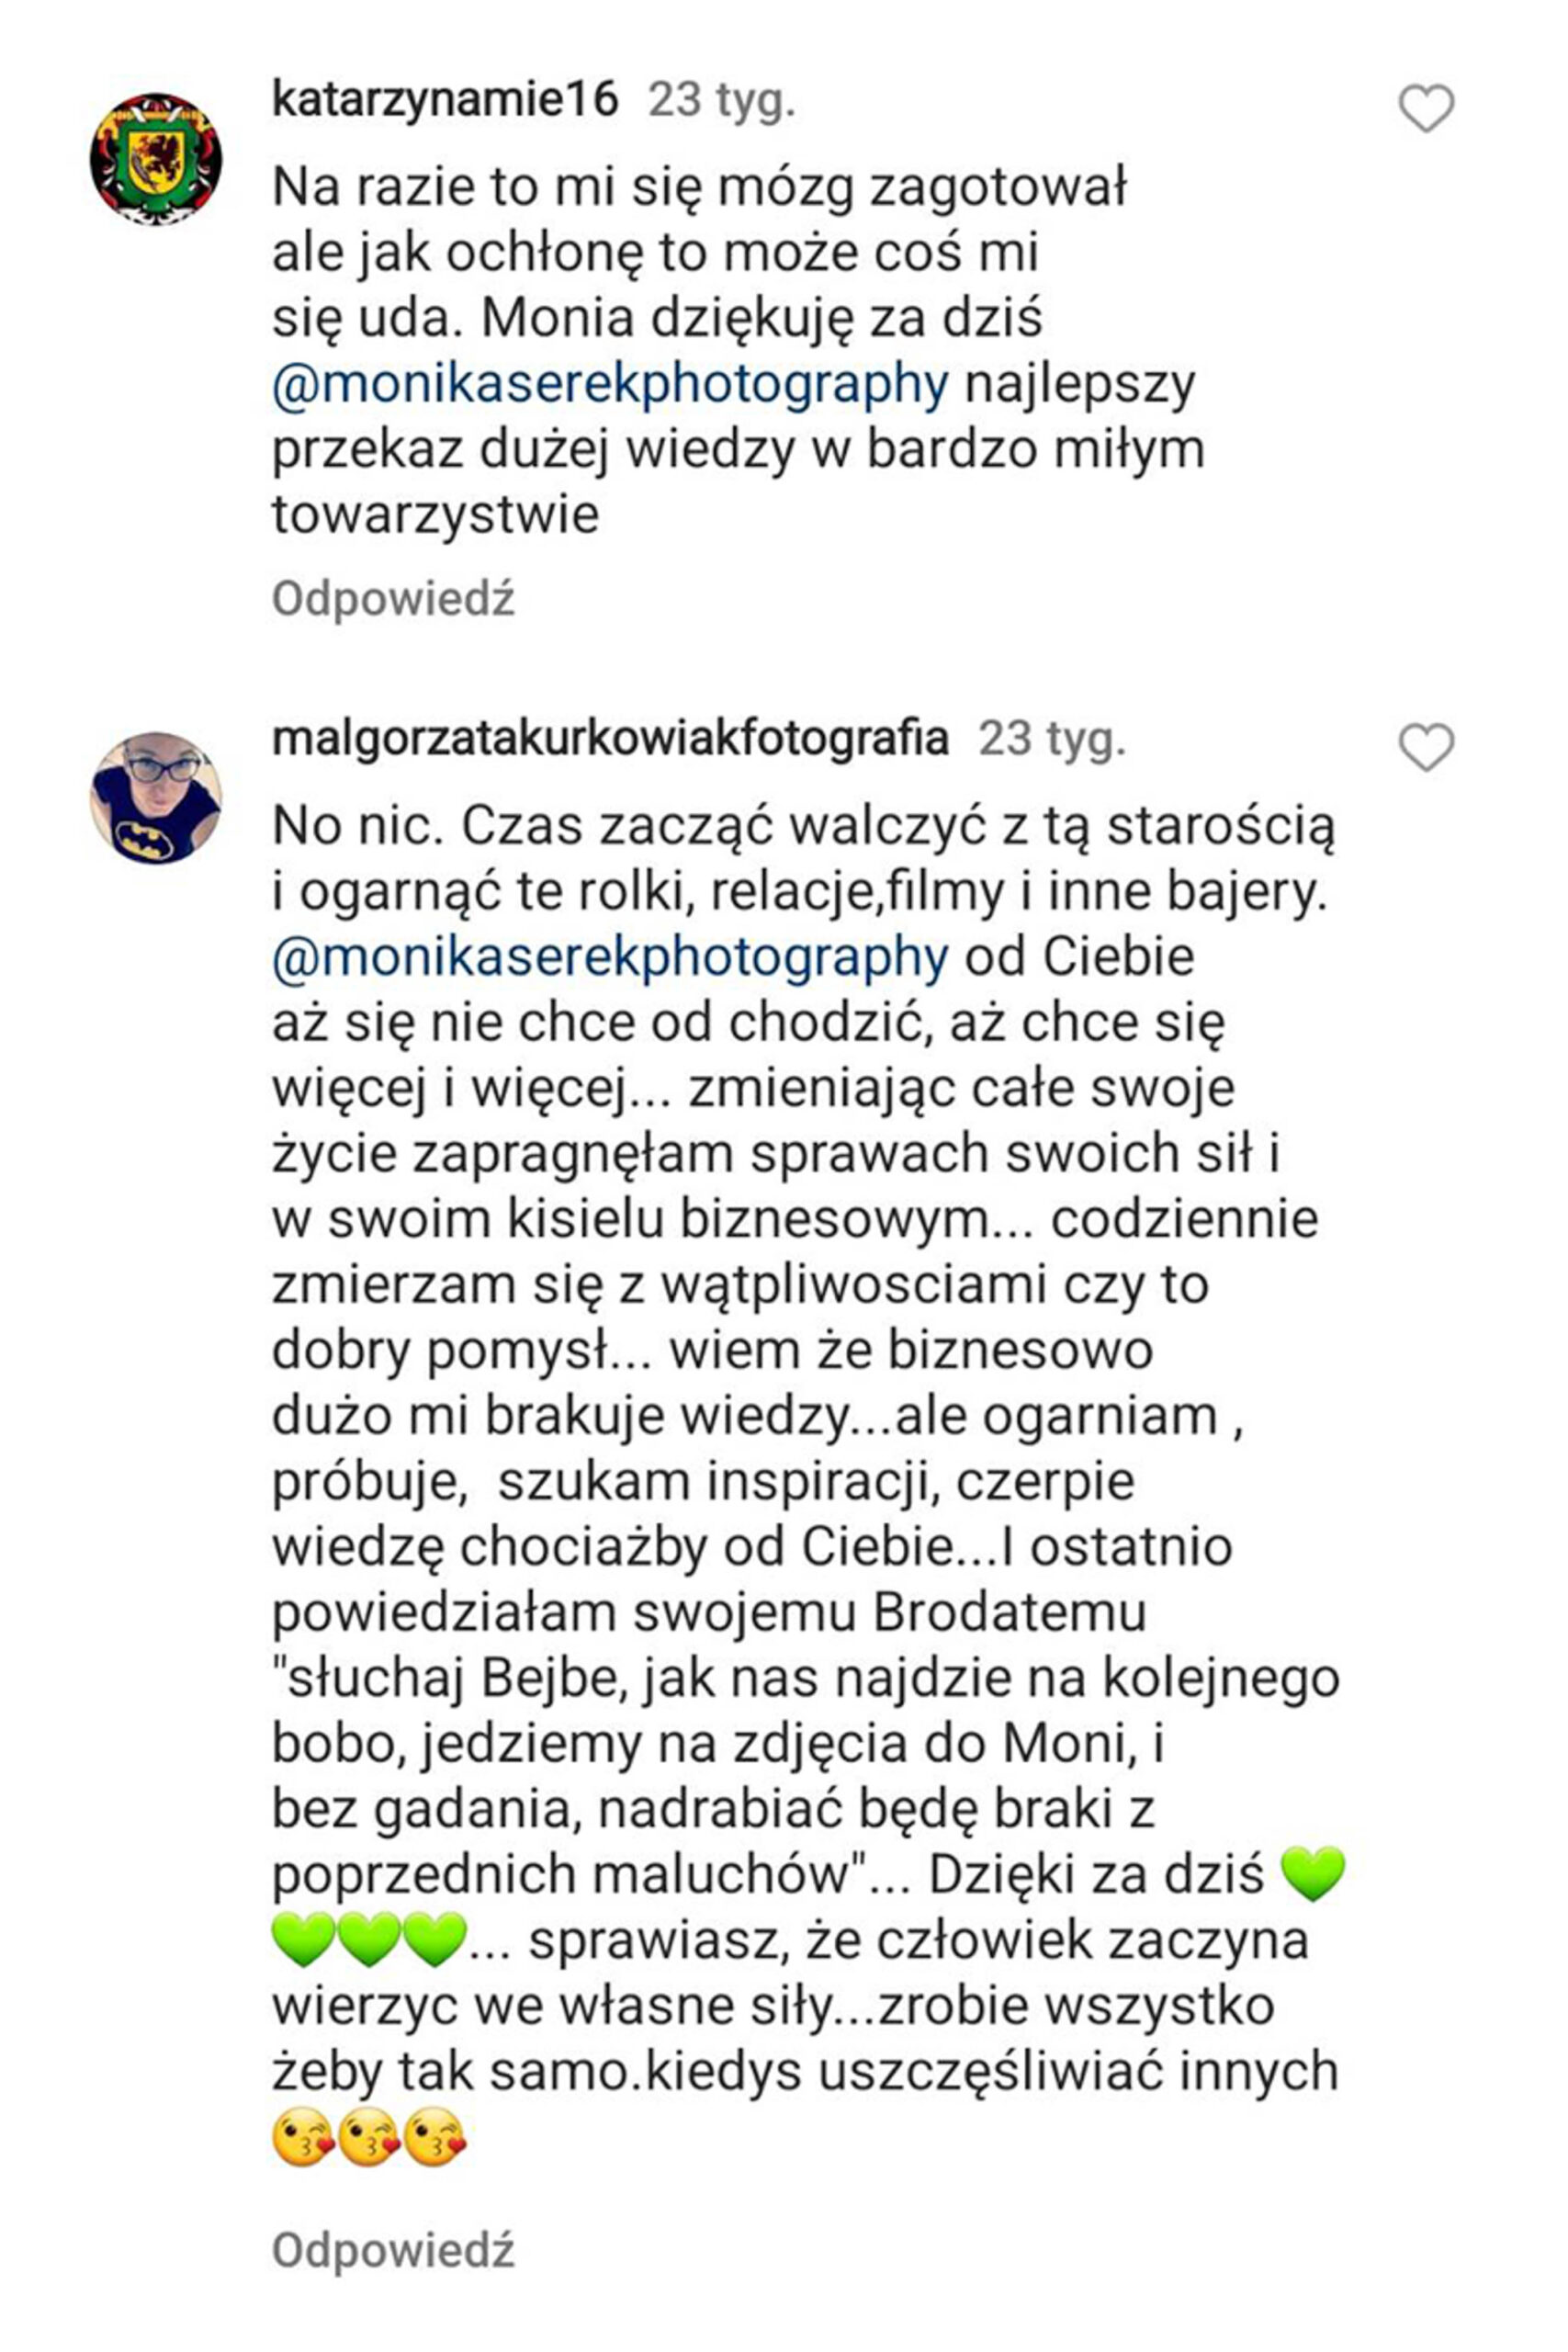Like malgorzatakurkowiakfotografia's comment with the heart

[1426, 748]
